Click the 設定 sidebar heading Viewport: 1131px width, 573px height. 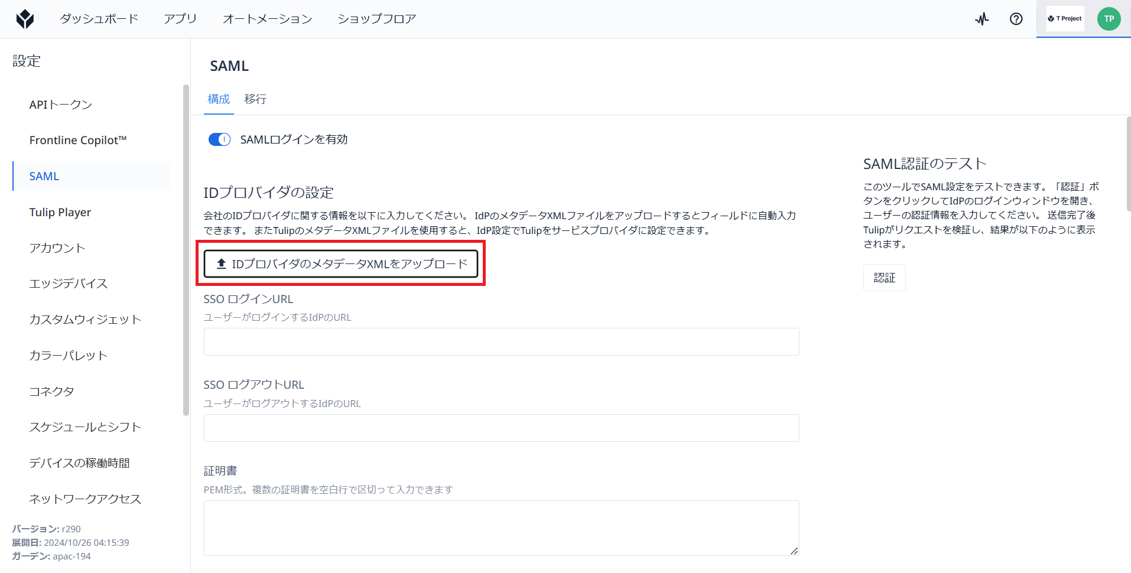pos(27,61)
